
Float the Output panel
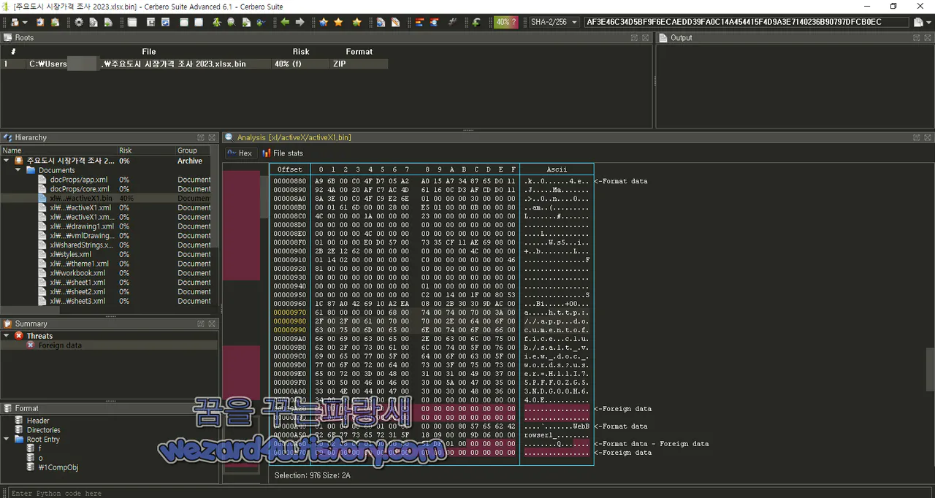click(x=917, y=37)
